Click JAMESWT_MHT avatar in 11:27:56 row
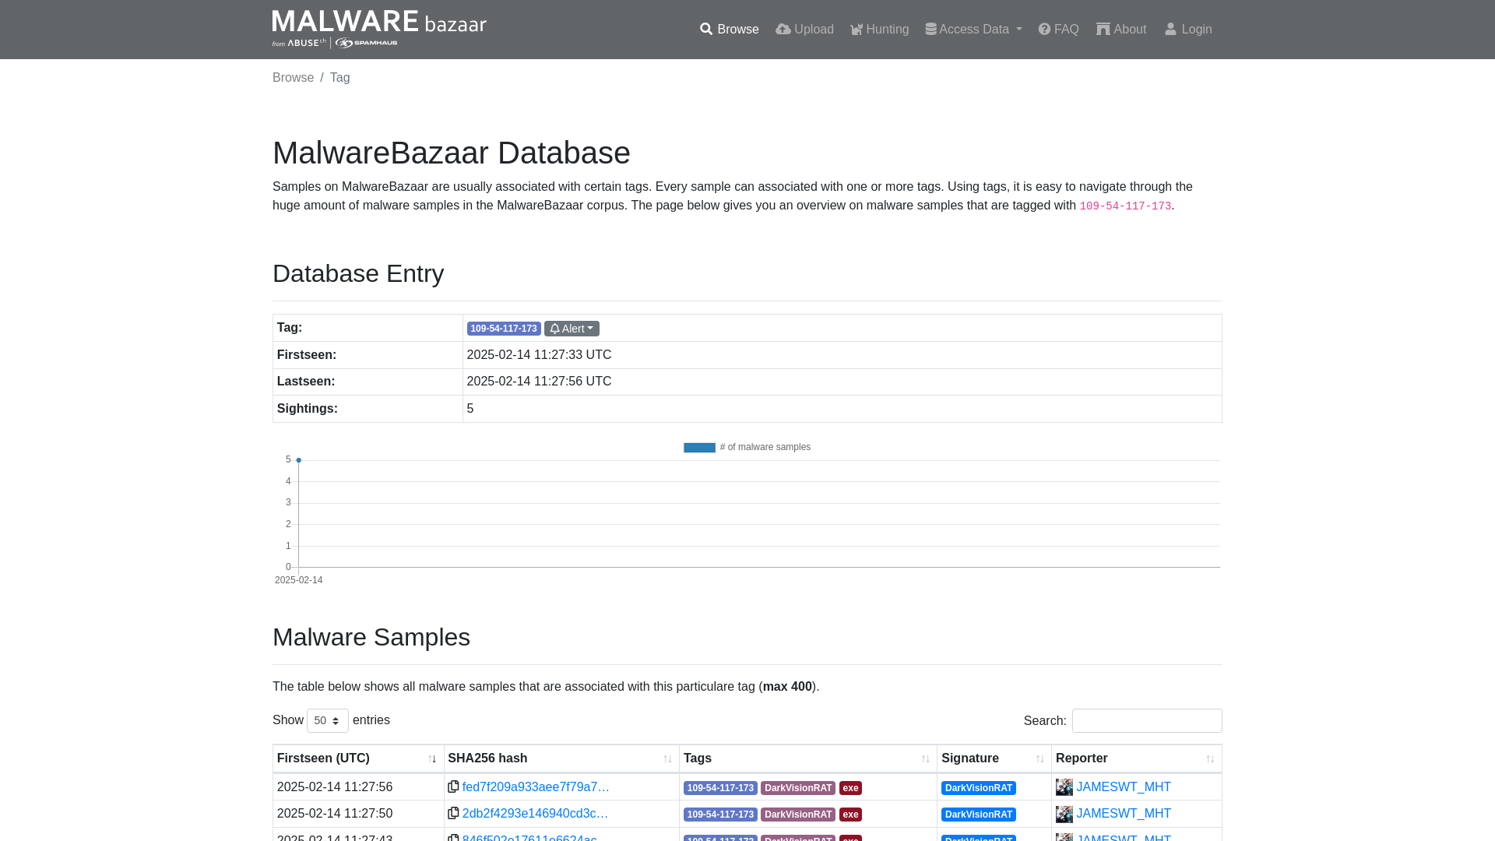The image size is (1495, 841). [1064, 787]
